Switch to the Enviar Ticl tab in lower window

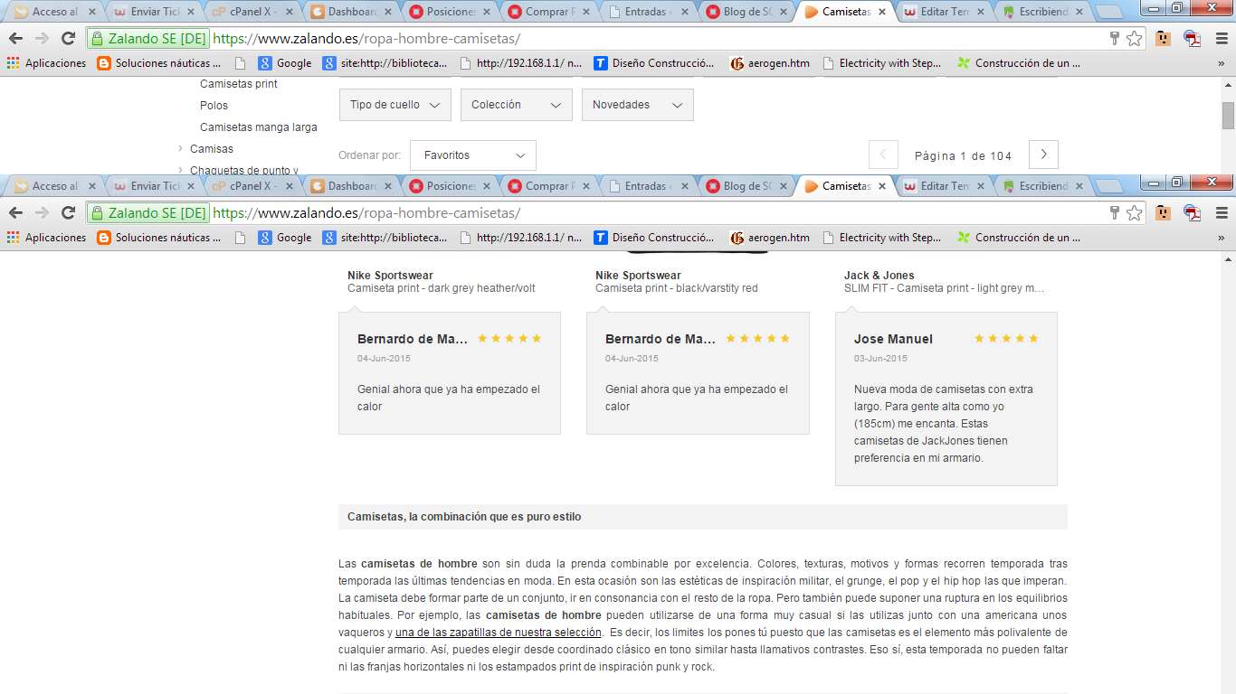(x=155, y=186)
